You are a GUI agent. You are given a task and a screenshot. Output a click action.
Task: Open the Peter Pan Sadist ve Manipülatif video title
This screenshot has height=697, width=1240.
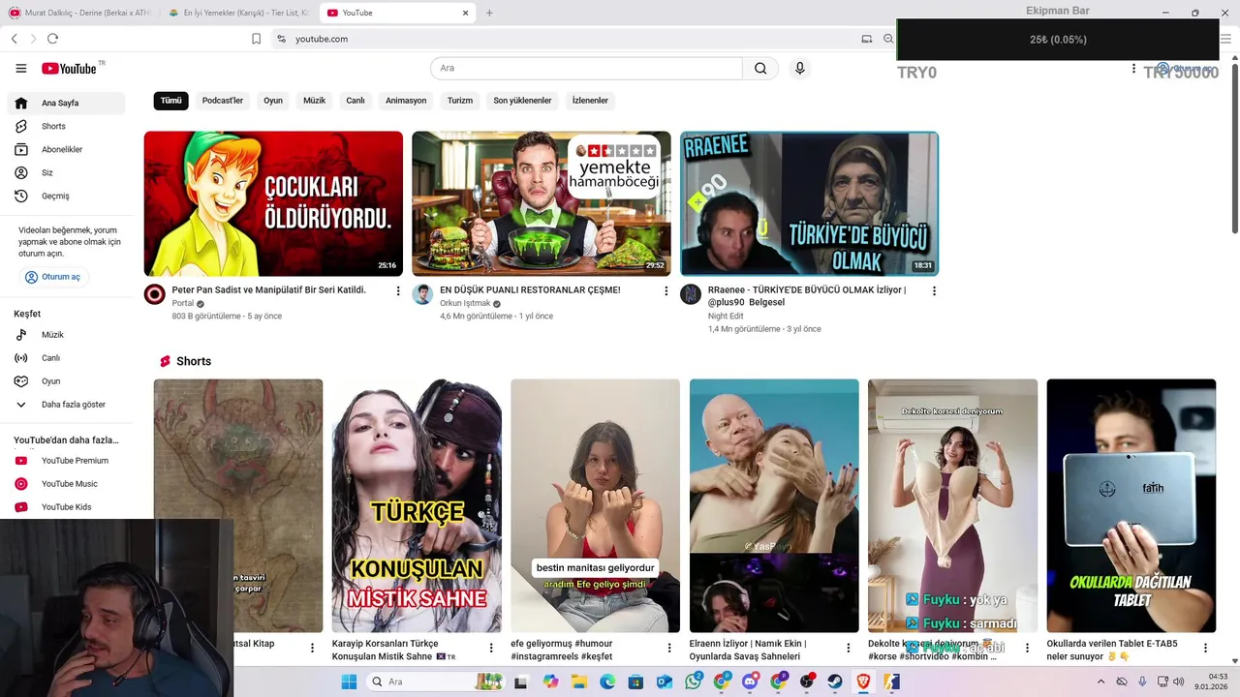coord(268,289)
